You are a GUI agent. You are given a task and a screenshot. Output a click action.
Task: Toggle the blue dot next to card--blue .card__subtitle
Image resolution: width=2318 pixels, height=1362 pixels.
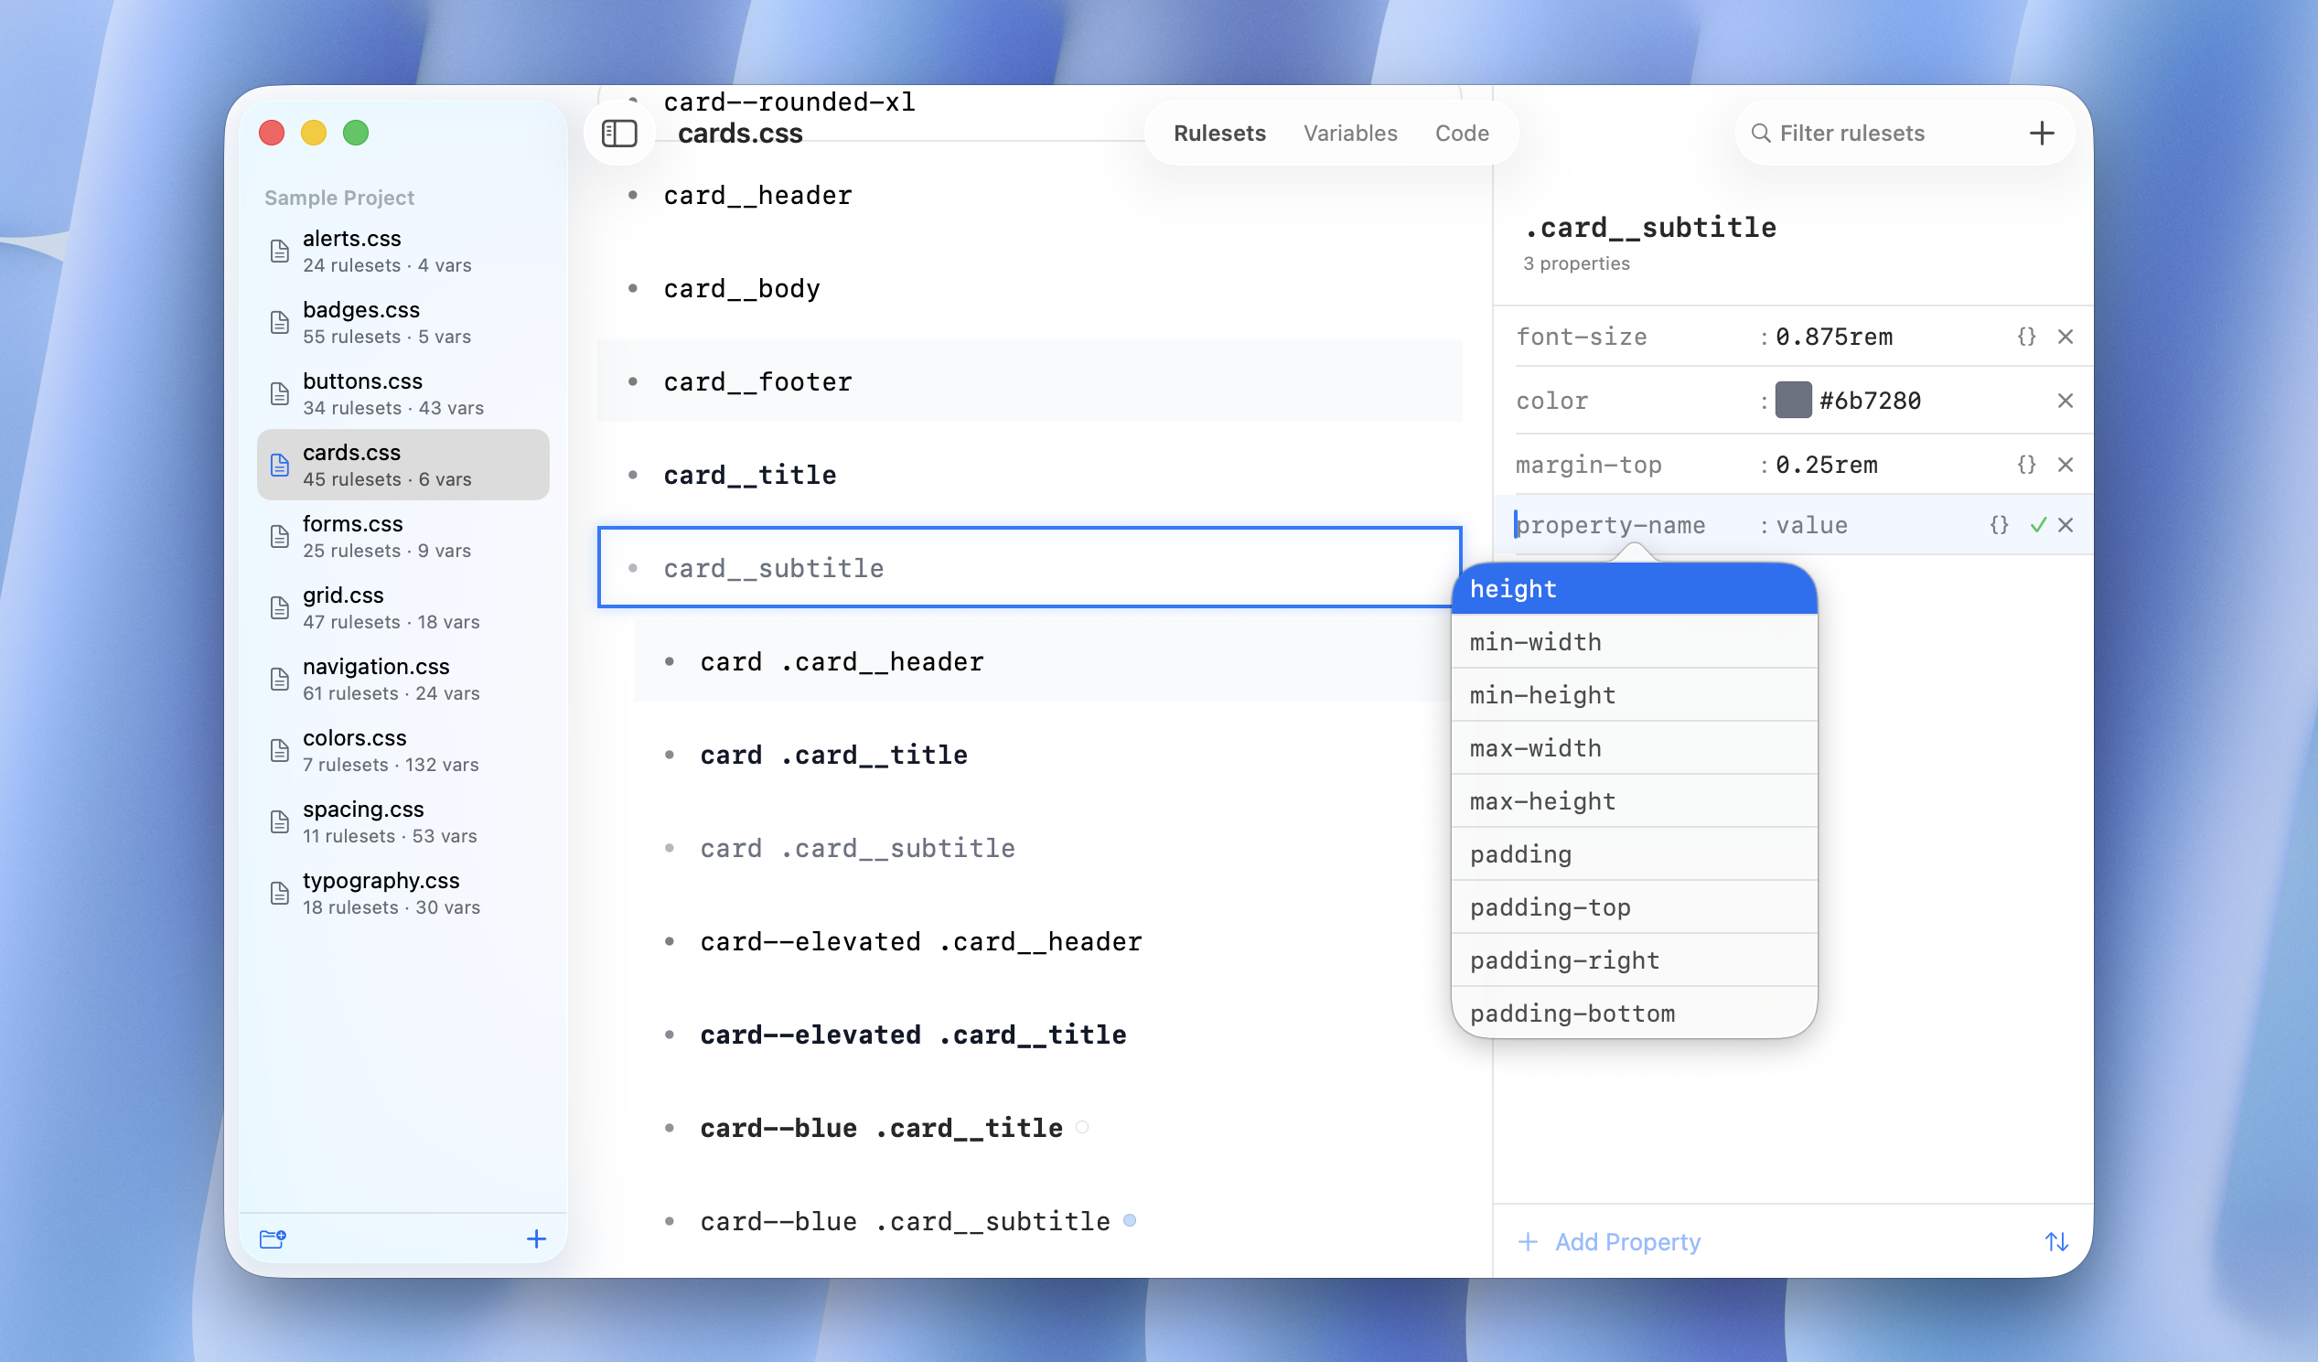[x=1131, y=1220]
